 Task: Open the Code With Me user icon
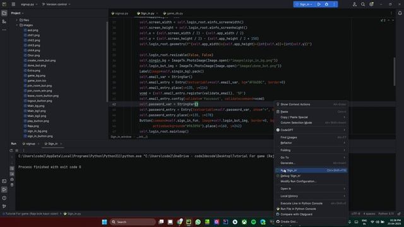355,4
